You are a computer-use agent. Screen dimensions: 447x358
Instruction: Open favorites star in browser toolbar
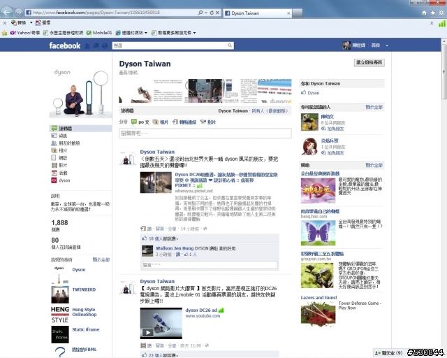click(433, 13)
